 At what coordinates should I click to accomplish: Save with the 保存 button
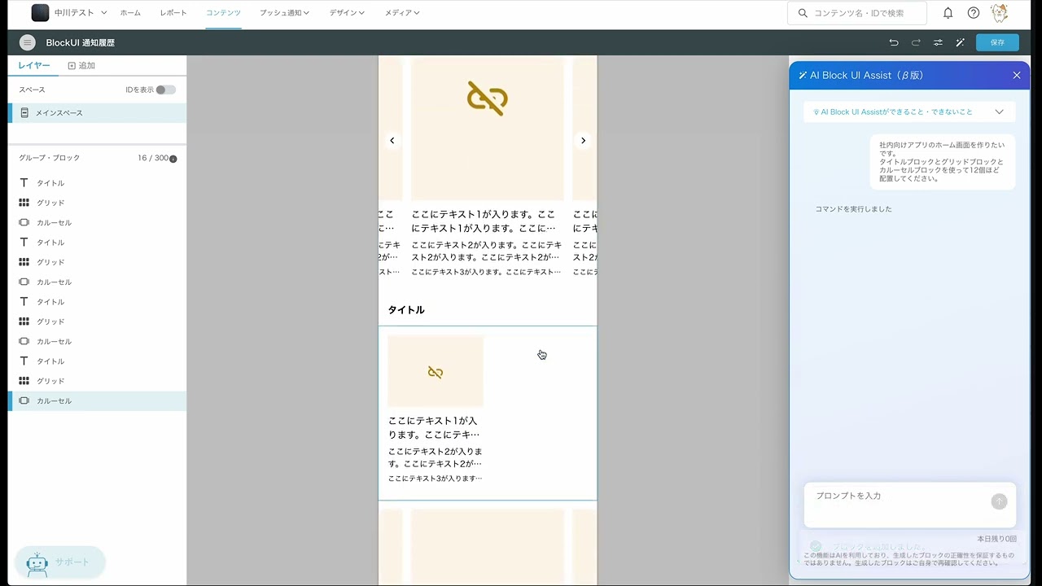[997, 42]
